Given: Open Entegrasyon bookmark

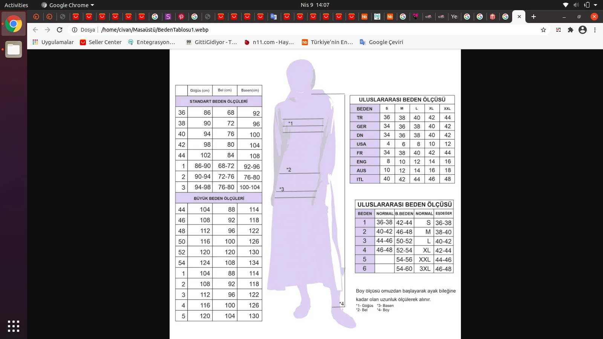Looking at the screenshot, I should pyautogui.click(x=152, y=42).
